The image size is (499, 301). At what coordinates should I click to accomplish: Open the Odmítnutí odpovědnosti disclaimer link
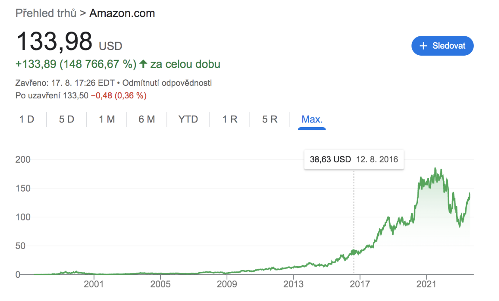[x=167, y=83]
